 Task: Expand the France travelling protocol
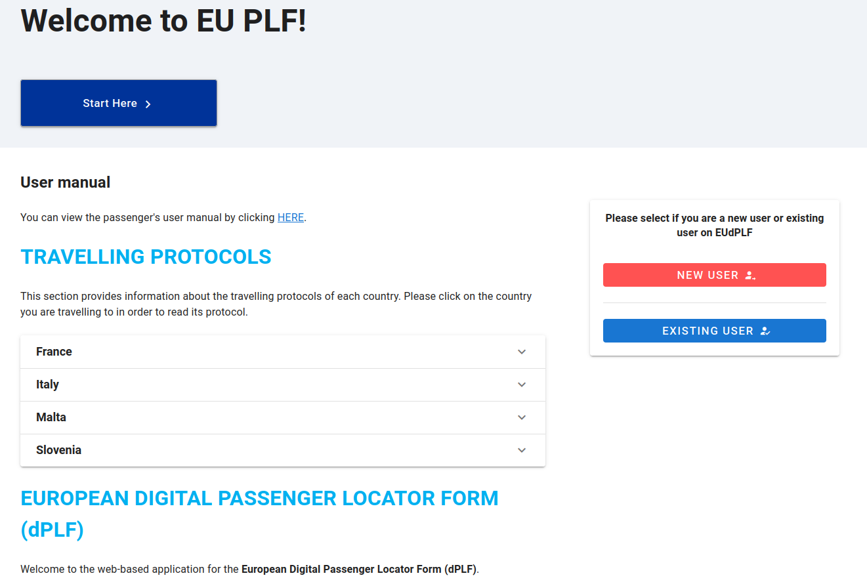[x=283, y=352]
